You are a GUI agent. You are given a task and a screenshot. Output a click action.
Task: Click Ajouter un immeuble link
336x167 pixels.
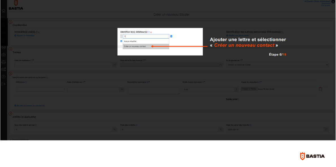24,36
